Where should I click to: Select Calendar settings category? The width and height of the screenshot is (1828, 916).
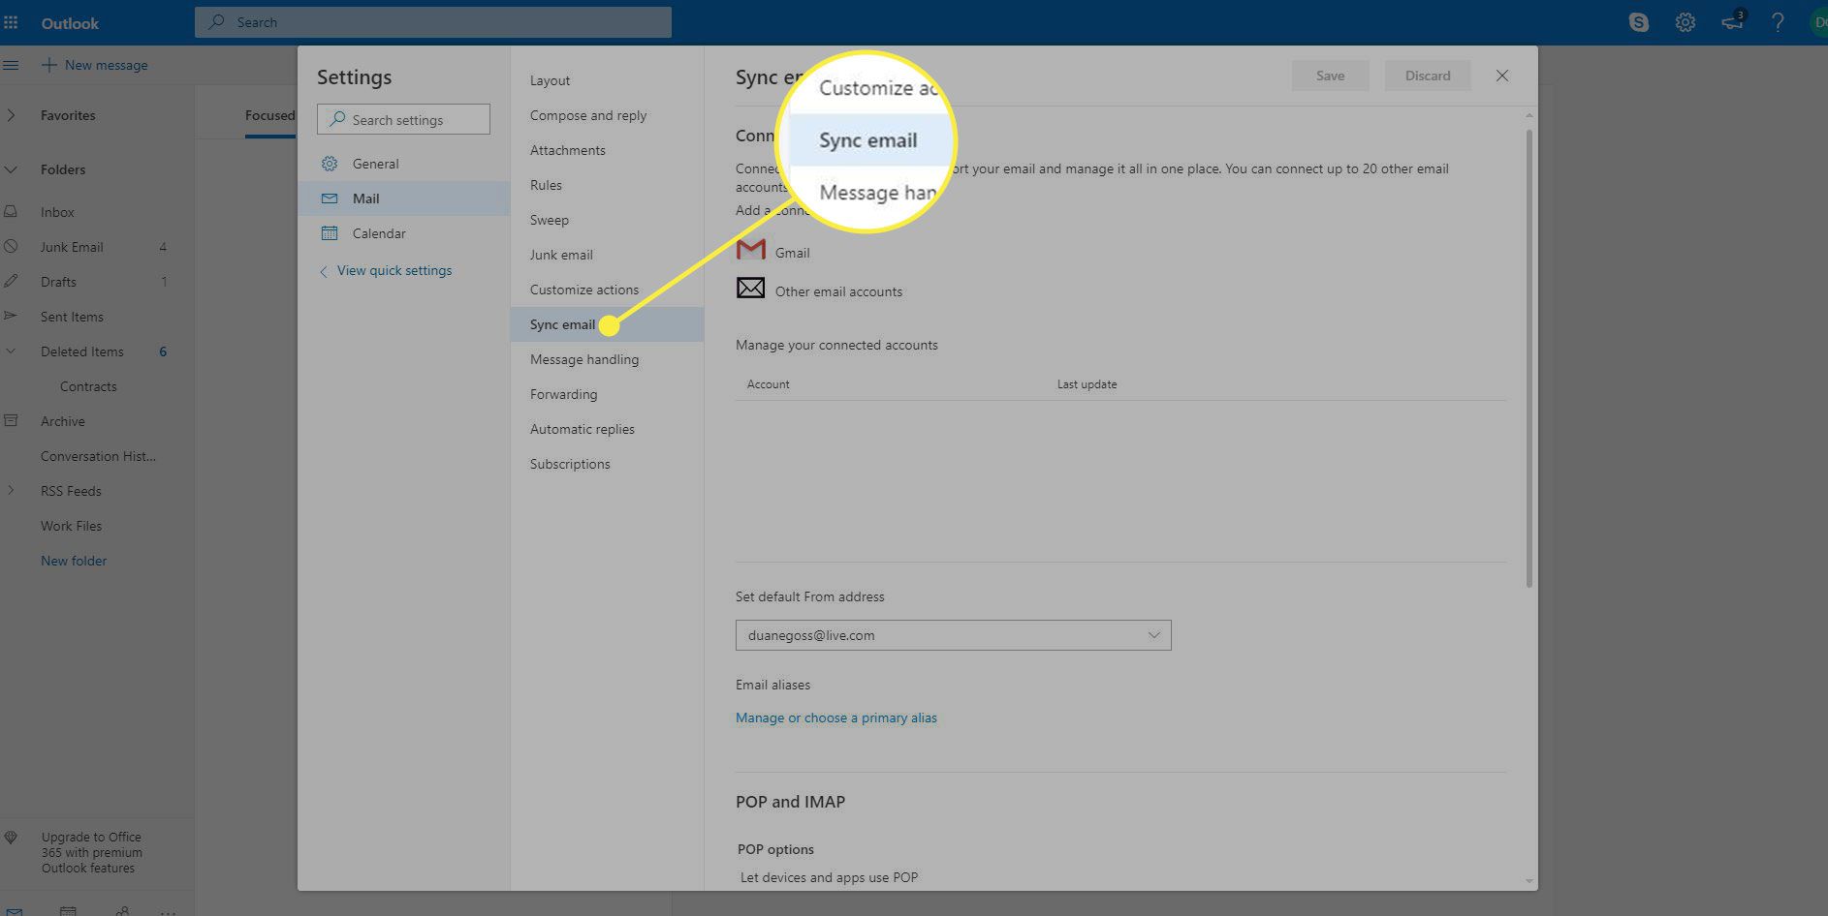pyautogui.click(x=403, y=233)
